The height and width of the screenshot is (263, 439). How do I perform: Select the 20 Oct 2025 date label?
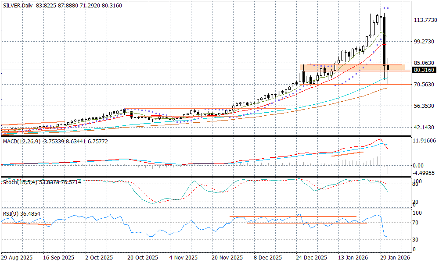click(142, 258)
